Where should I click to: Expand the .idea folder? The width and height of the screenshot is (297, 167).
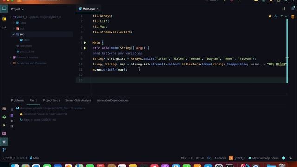tap(14, 23)
